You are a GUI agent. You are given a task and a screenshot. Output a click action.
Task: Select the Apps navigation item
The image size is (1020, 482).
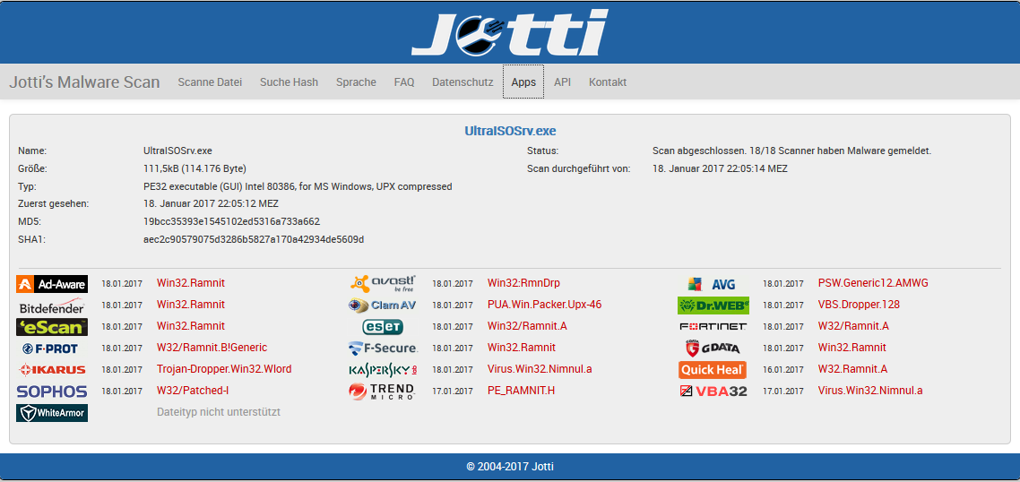[x=523, y=82]
